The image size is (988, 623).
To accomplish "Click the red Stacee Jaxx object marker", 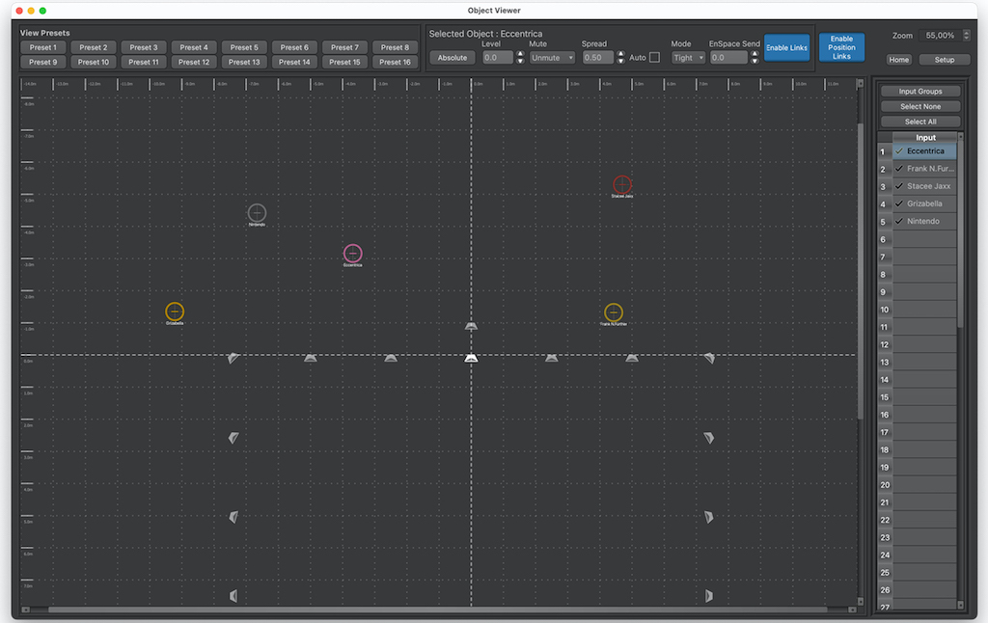I will click(622, 184).
